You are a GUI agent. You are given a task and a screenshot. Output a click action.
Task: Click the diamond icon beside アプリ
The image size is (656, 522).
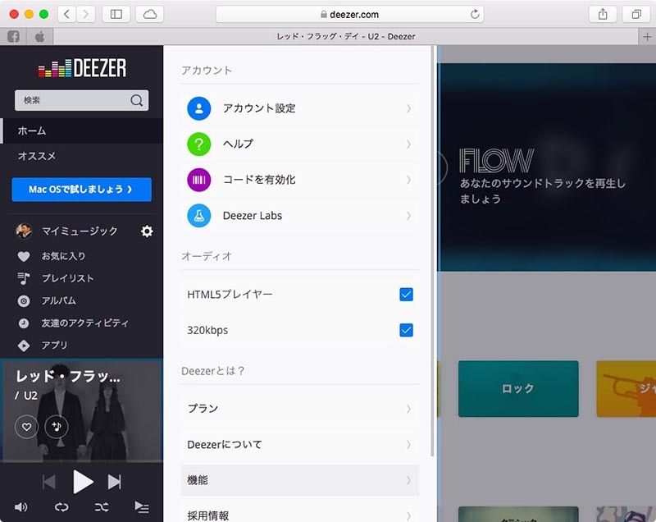point(24,346)
